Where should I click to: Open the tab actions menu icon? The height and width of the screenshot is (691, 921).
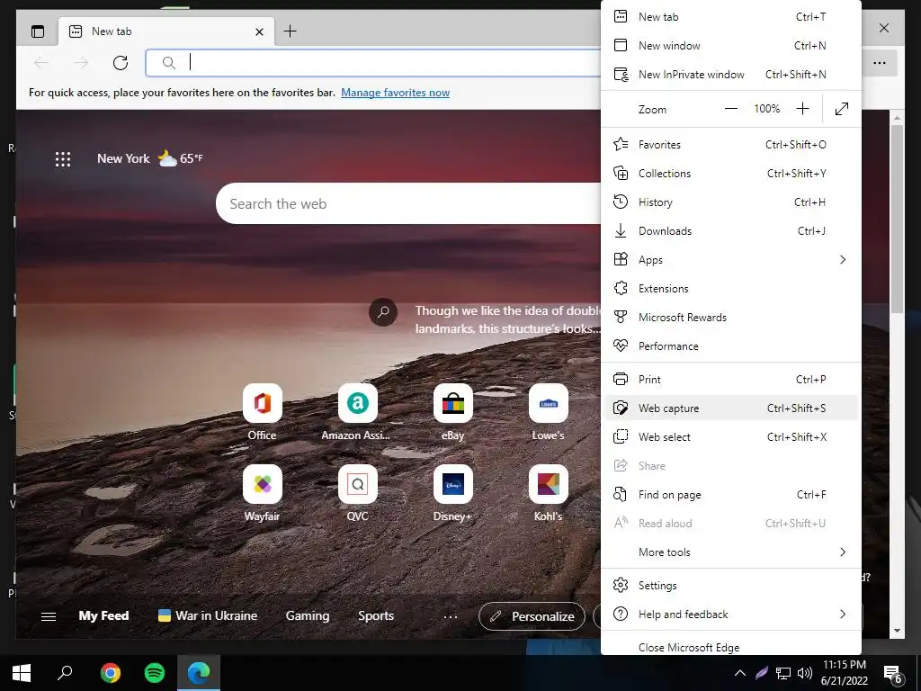click(x=38, y=31)
